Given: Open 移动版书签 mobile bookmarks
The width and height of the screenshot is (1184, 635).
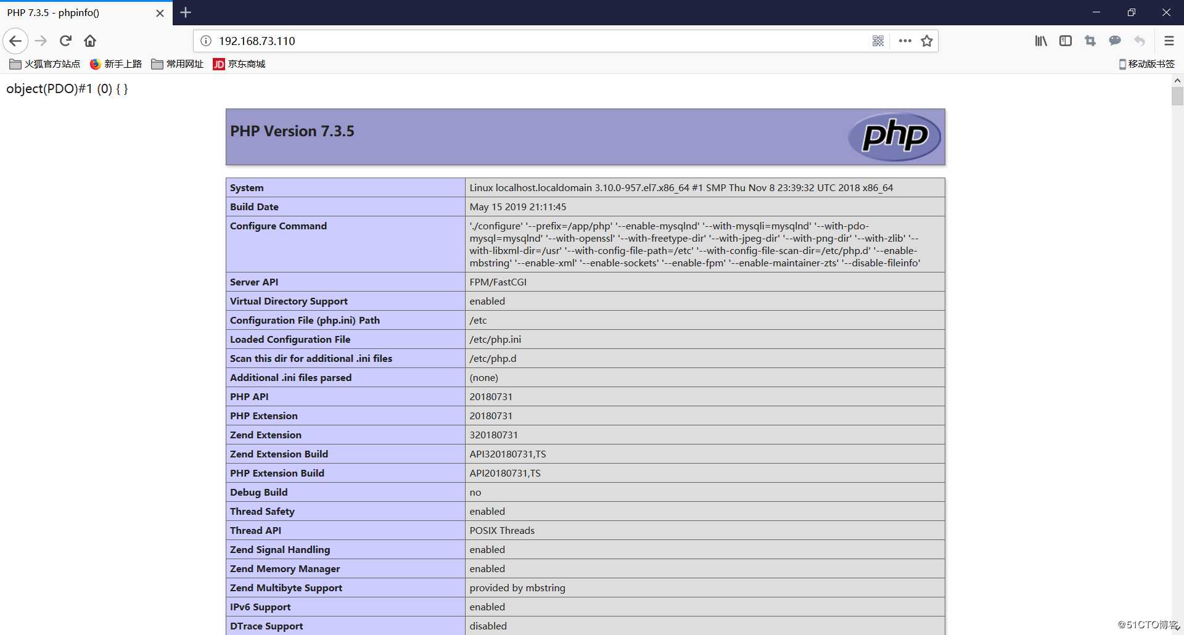Looking at the screenshot, I should (1147, 64).
